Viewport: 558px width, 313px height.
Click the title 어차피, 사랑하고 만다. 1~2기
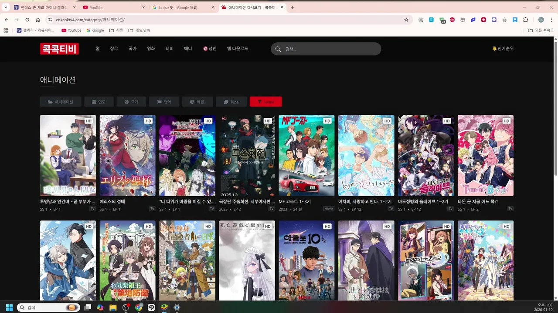click(x=365, y=202)
